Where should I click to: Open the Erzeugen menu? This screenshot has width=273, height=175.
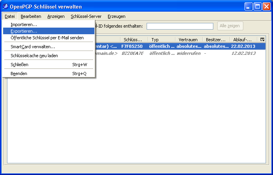tap(116, 16)
